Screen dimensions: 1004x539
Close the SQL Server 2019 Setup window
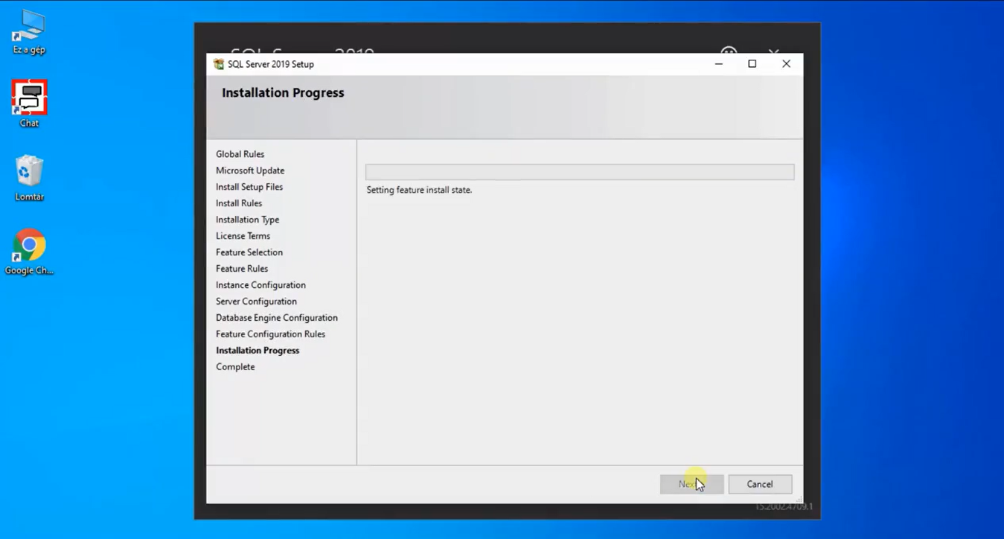(786, 64)
